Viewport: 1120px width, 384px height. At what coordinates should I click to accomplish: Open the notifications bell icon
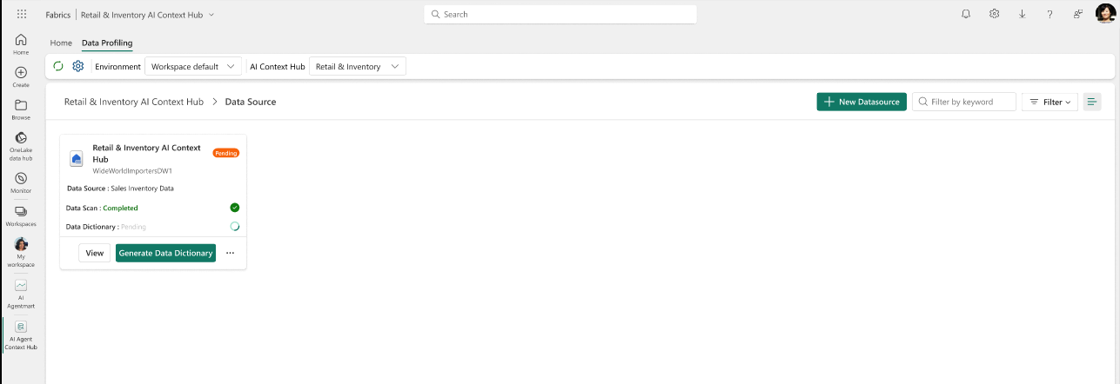[x=966, y=14]
